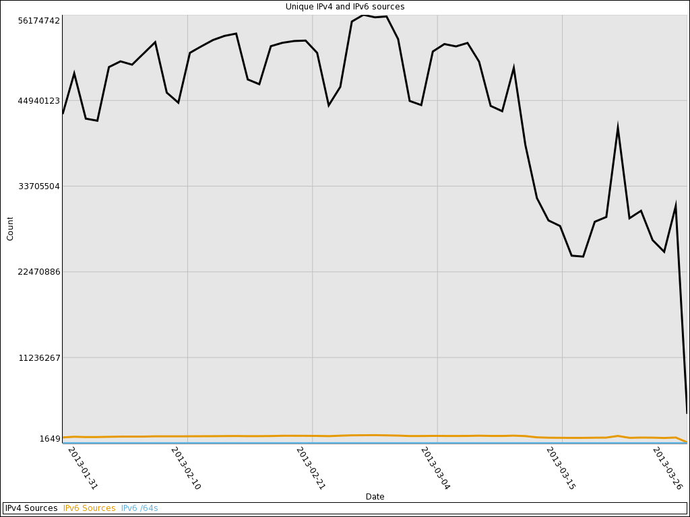Select the 33705504 y-axis tick label

[x=39, y=186]
